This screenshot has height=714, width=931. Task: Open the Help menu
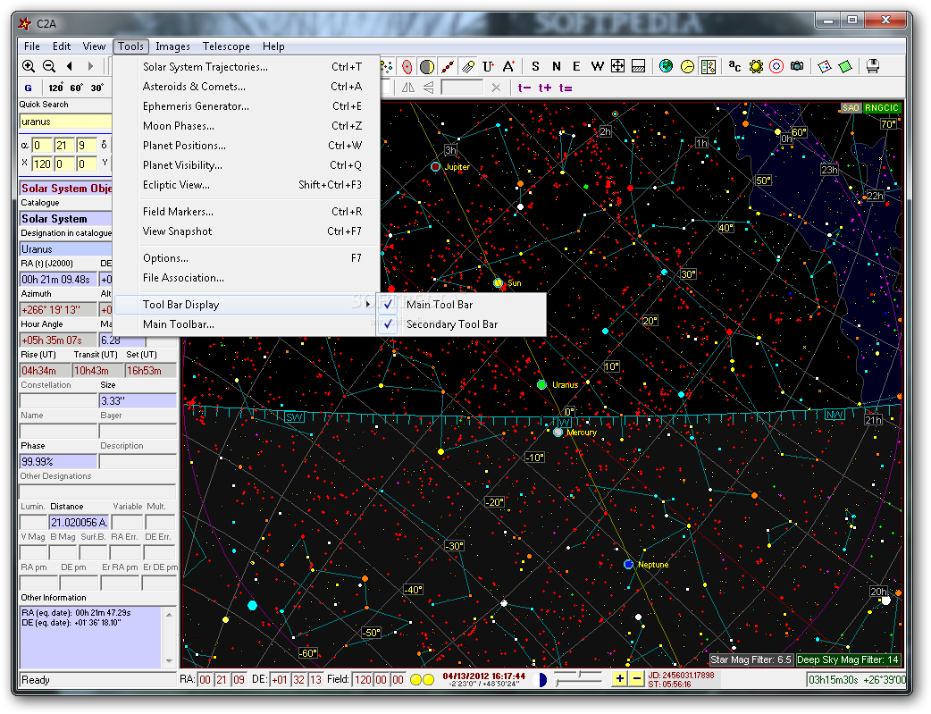(x=273, y=46)
